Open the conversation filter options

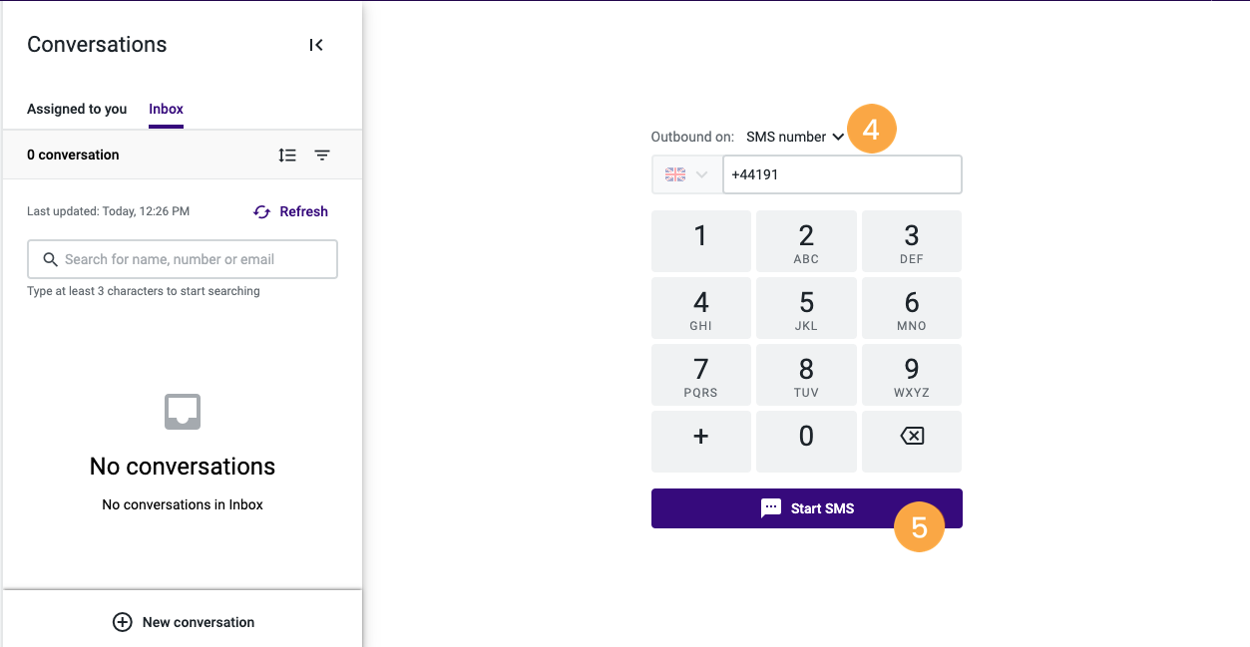[x=321, y=155]
